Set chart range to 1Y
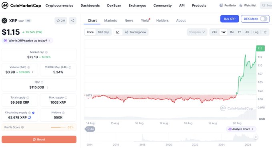This screenshot has width=272, height=148. pyautogui.click(x=239, y=32)
